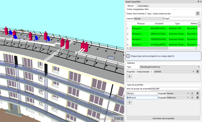This screenshot has width=202, height=122.
Task: Click the plus icon beside the Référence dropdown
Action: coord(192,98)
